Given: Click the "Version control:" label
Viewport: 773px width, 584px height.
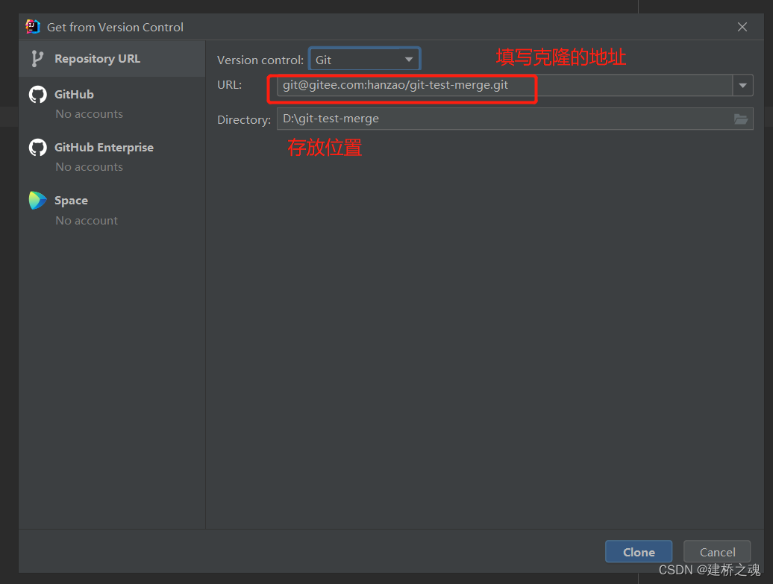Looking at the screenshot, I should 260,60.
